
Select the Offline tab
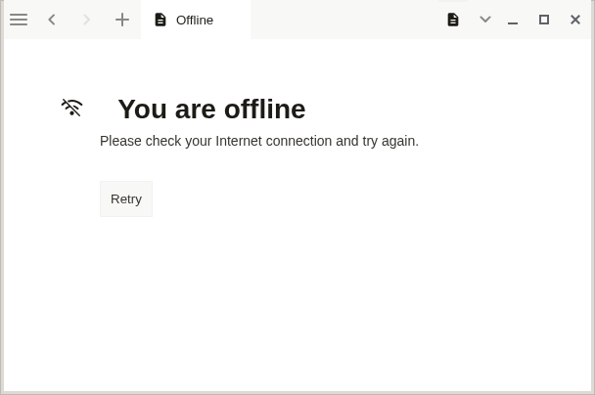click(x=196, y=20)
